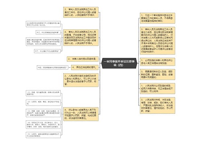Click sub-node '(4) 对司法工作人员、诉讼参与人'
The height and width of the screenshot is (145, 201).
[x=43, y=124]
